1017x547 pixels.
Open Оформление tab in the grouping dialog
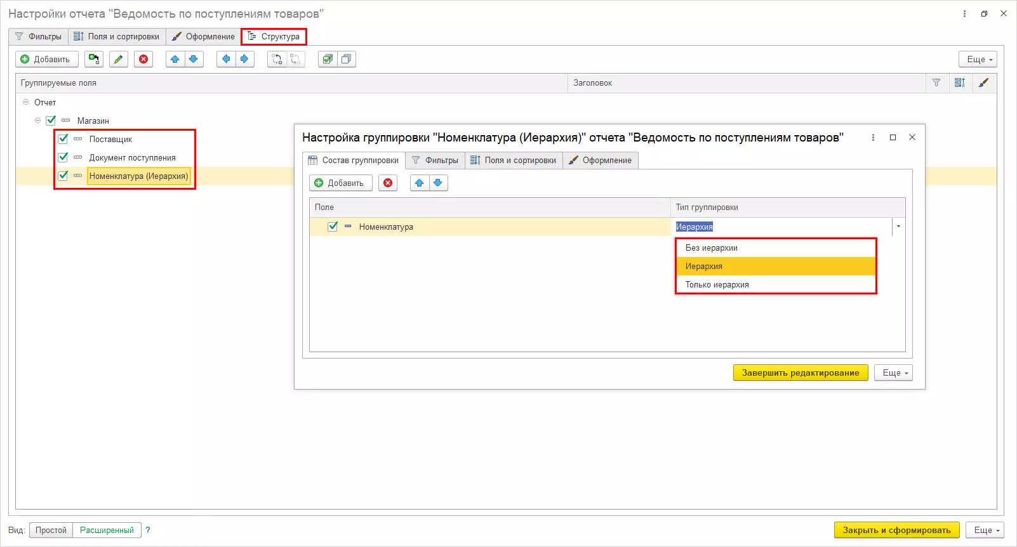pos(601,160)
